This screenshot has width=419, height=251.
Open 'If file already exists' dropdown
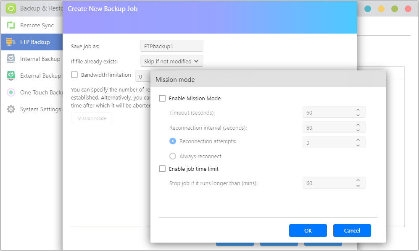pos(171,61)
